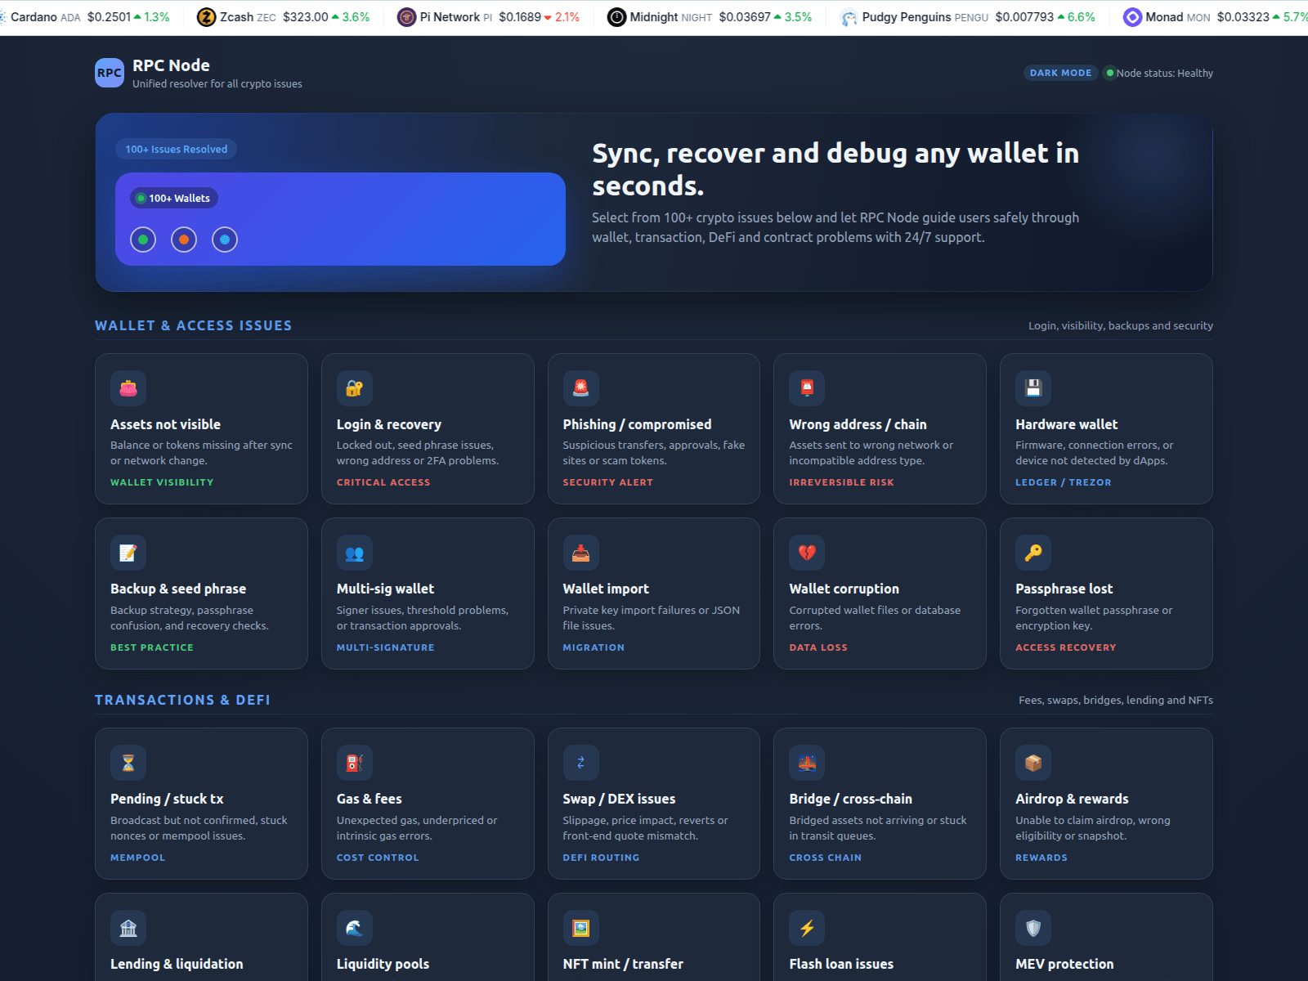Click the broken heart Wallet corruption icon
1308x981 pixels.
tap(807, 553)
